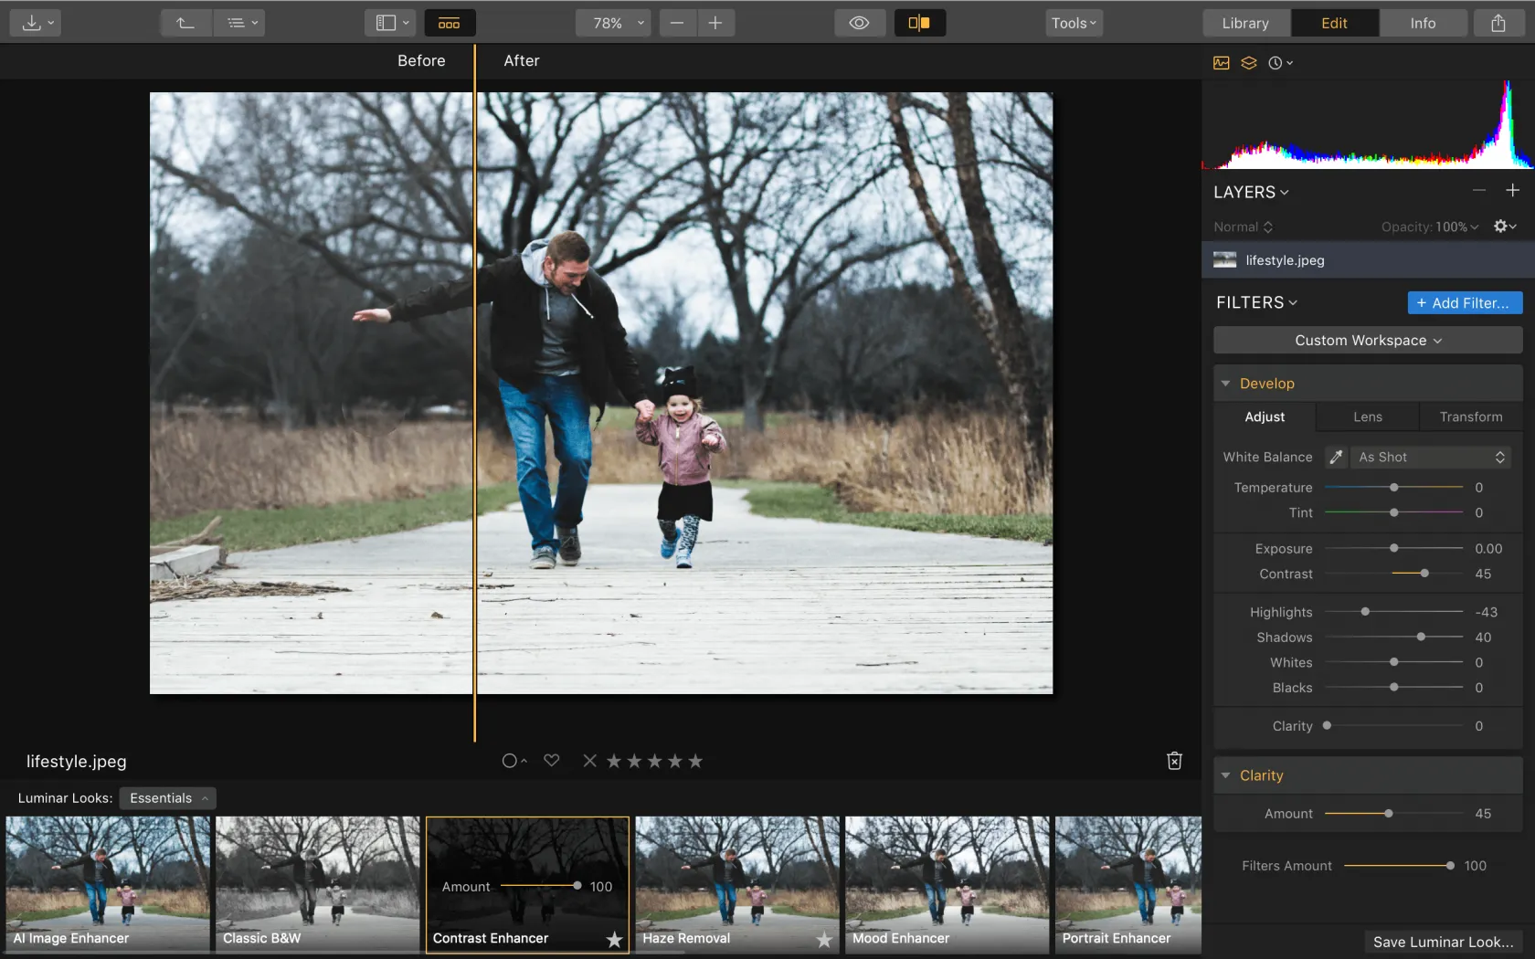Collapse the Develop filter section
The image size is (1535, 959).
[x=1226, y=384]
